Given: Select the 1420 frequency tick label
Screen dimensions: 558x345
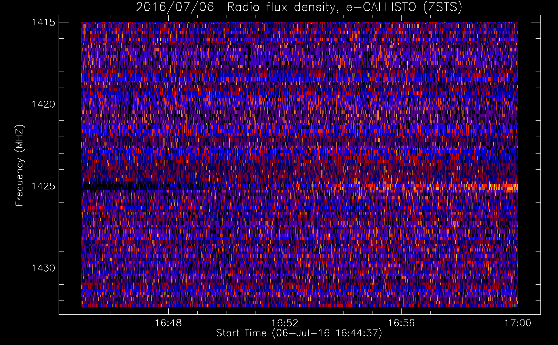Looking at the screenshot, I should pos(43,104).
